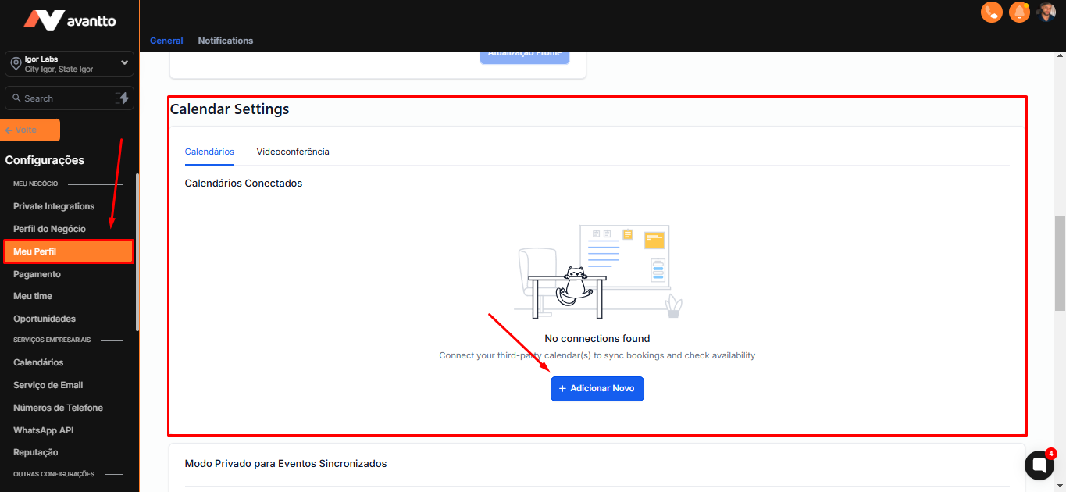Switch to the Notifications tab
The image size is (1066, 492).
coord(226,41)
